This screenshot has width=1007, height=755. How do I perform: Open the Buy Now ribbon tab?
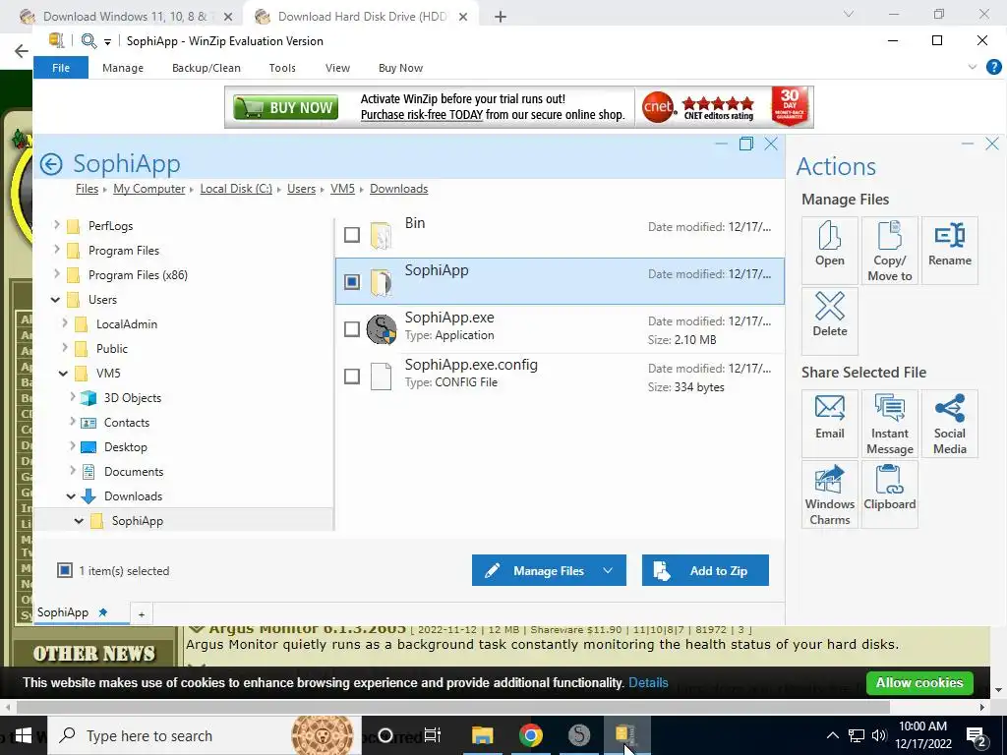(401, 68)
